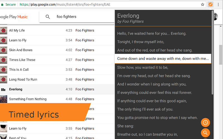Click highlighted lyric 'Come down and waste away'
This screenshot has height=139, width=223.
click(163, 59)
